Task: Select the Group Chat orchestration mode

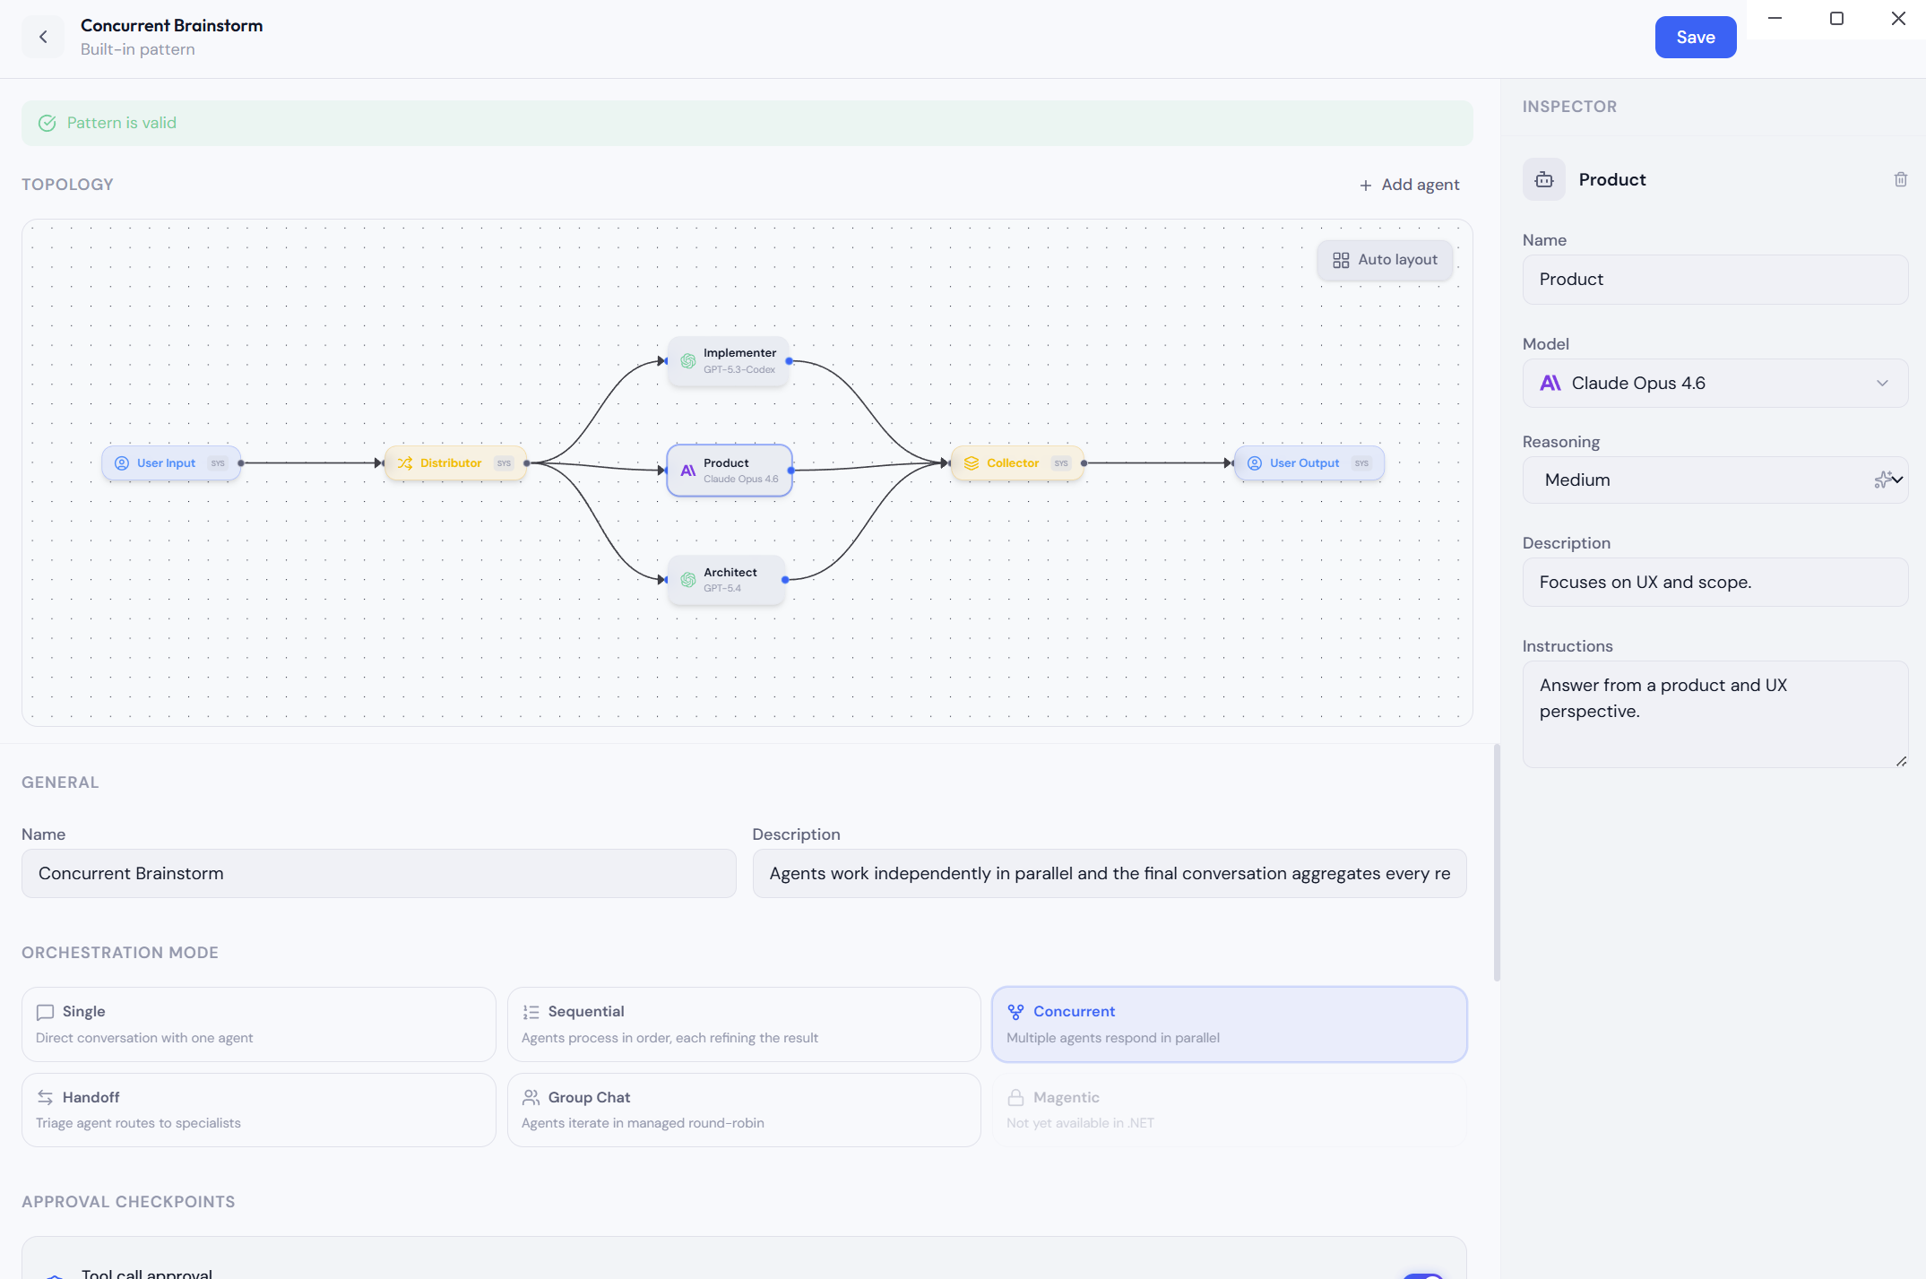Action: click(x=744, y=1110)
